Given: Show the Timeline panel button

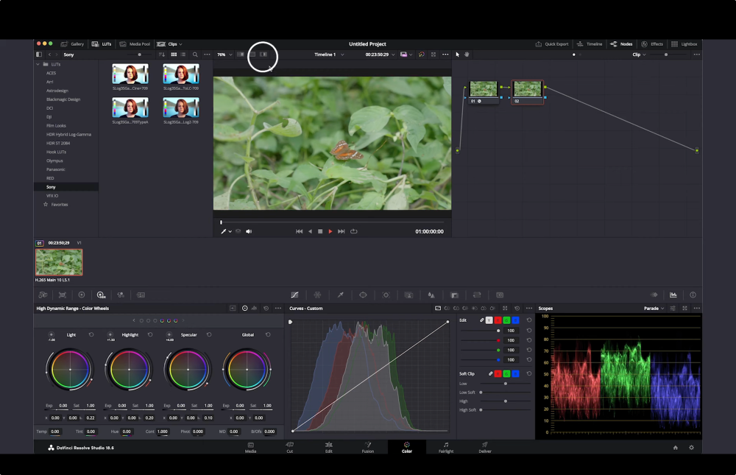Looking at the screenshot, I should click(x=590, y=44).
